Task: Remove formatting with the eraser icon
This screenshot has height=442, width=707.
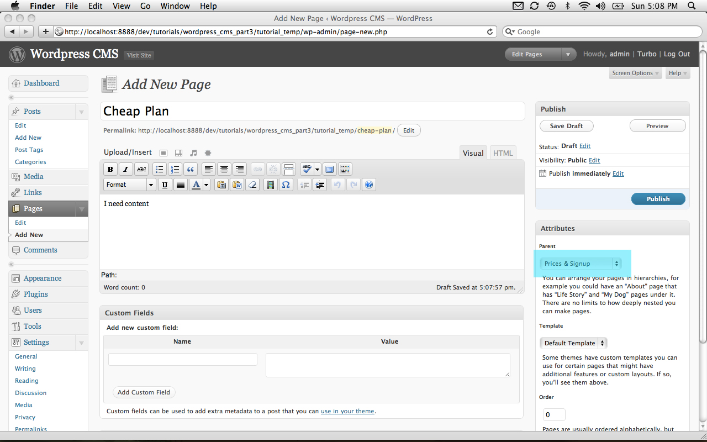Action: pos(252,185)
